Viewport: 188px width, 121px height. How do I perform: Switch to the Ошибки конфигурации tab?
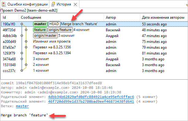(25, 4)
